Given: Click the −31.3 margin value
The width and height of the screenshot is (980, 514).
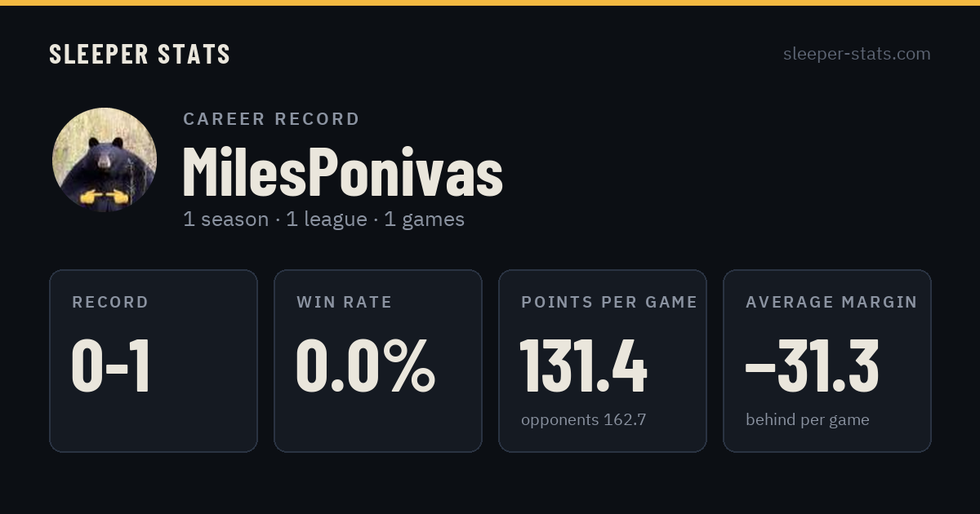Looking at the screenshot, I should (x=813, y=366).
